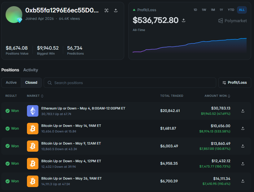Share the Bitcoin May 14, 9AM position
This screenshot has height=192, width=254.
[243, 128]
